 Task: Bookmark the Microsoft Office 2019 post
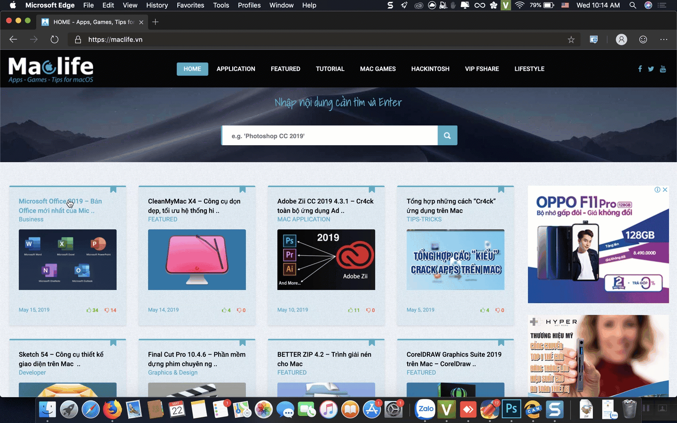tap(113, 189)
